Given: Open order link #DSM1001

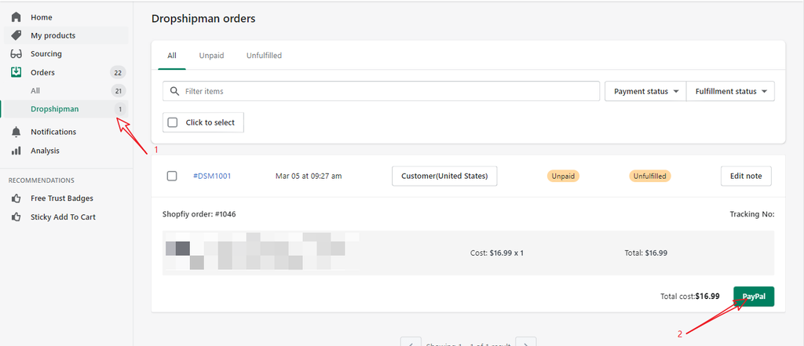Looking at the screenshot, I should coord(212,176).
